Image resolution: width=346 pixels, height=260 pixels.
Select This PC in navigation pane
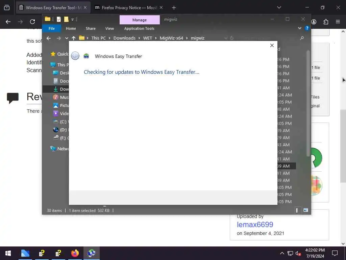coord(59,65)
